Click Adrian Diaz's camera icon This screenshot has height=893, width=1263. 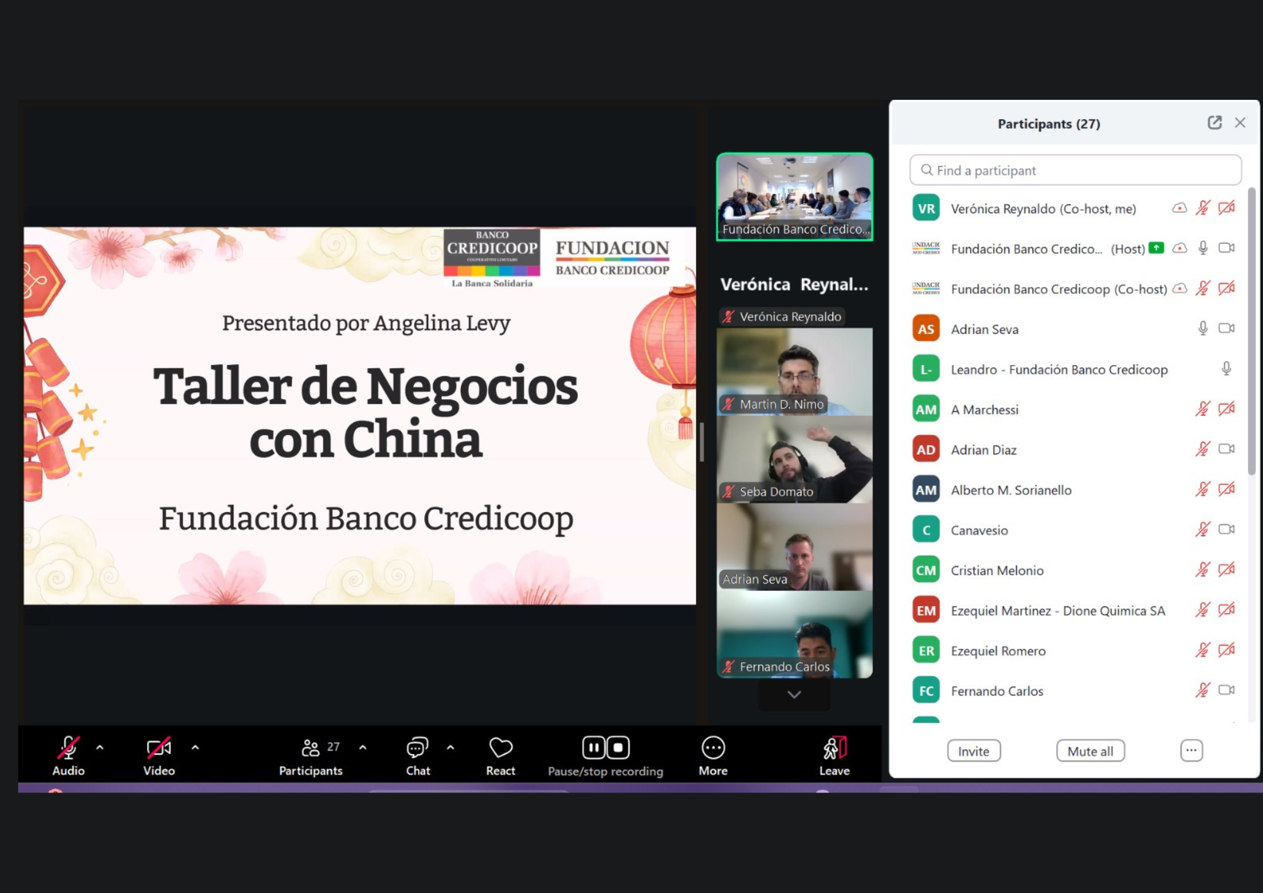tap(1226, 449)
